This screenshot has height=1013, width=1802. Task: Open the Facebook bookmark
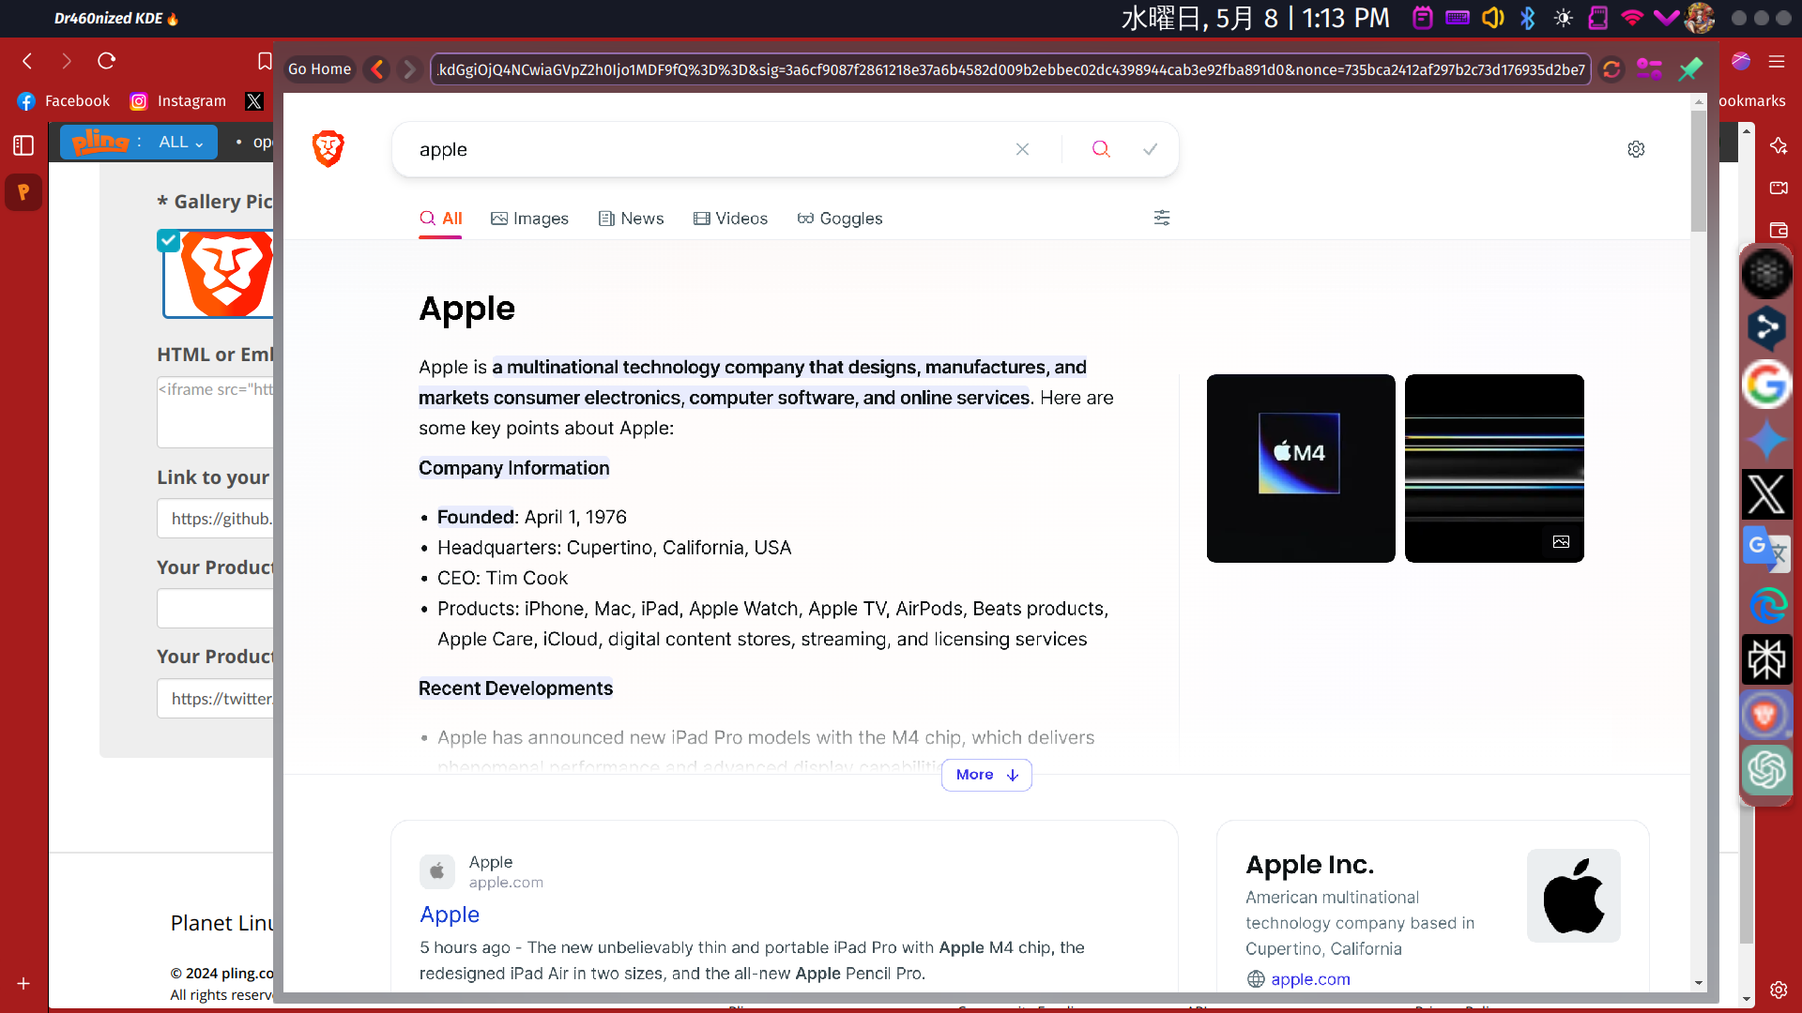pos(63,101)
